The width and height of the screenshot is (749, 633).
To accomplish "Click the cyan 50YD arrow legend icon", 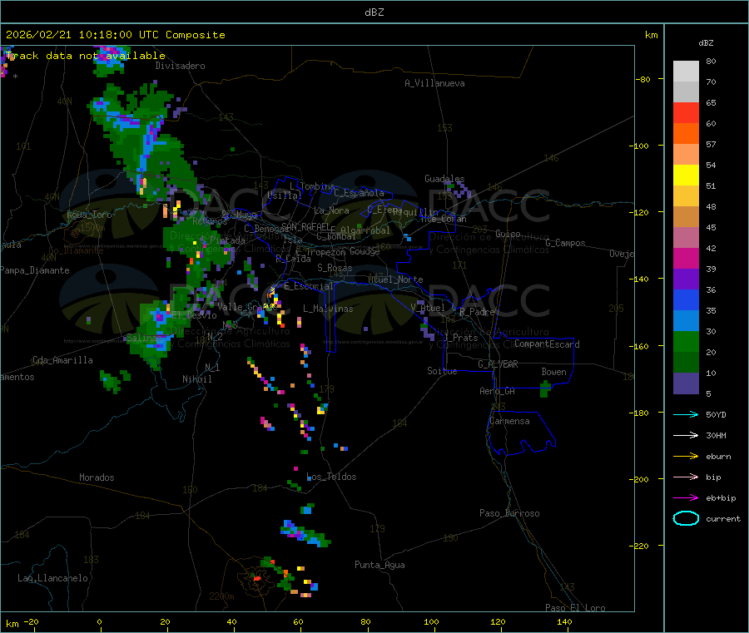I will point(686,414).
